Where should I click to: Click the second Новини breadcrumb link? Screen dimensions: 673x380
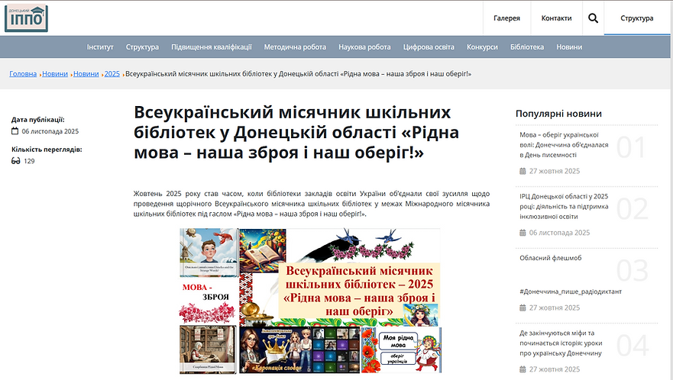pos(86,74)
